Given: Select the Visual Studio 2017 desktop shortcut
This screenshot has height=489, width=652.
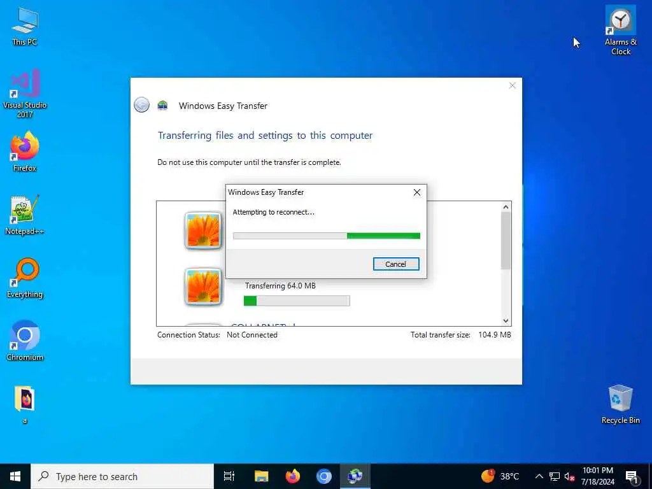Looking at the screenshot, I should coord(25,94).
